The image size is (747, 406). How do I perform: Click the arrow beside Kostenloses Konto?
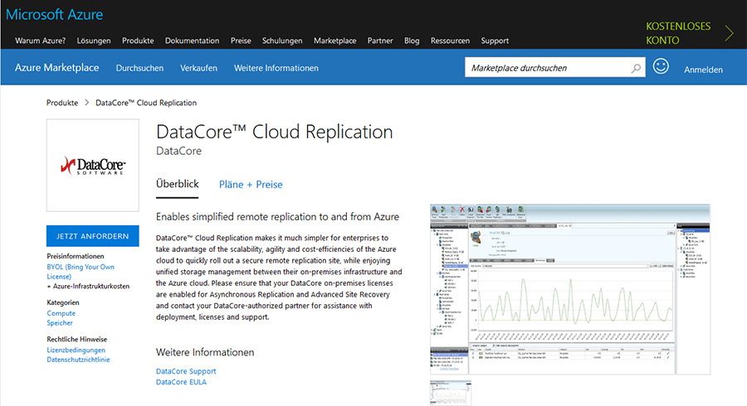coord(729,33)
